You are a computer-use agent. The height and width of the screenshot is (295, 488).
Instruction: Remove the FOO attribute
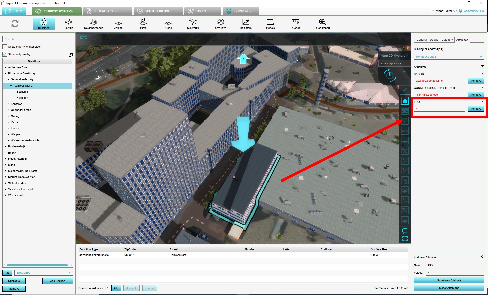(476, 109)
